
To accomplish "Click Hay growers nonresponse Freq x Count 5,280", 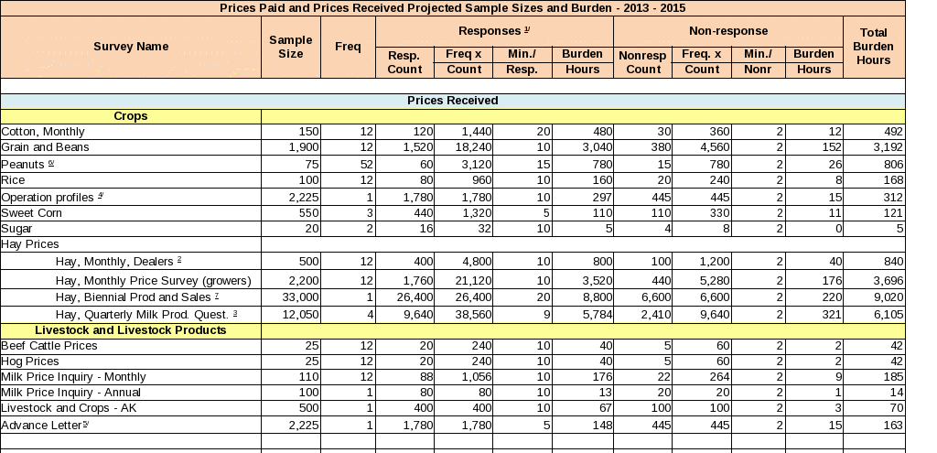I will click(x=714, y=280).
